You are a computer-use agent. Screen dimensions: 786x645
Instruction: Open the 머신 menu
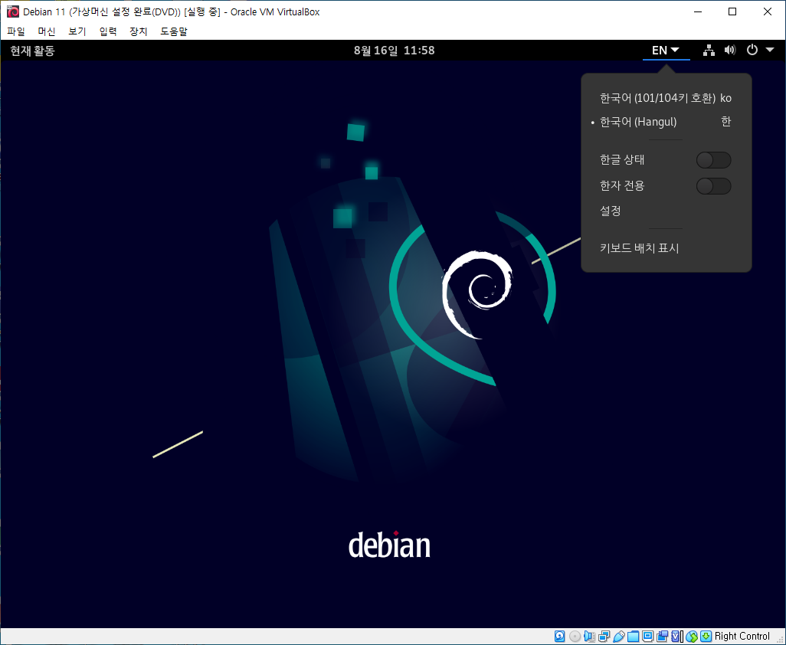coord(47,31)
